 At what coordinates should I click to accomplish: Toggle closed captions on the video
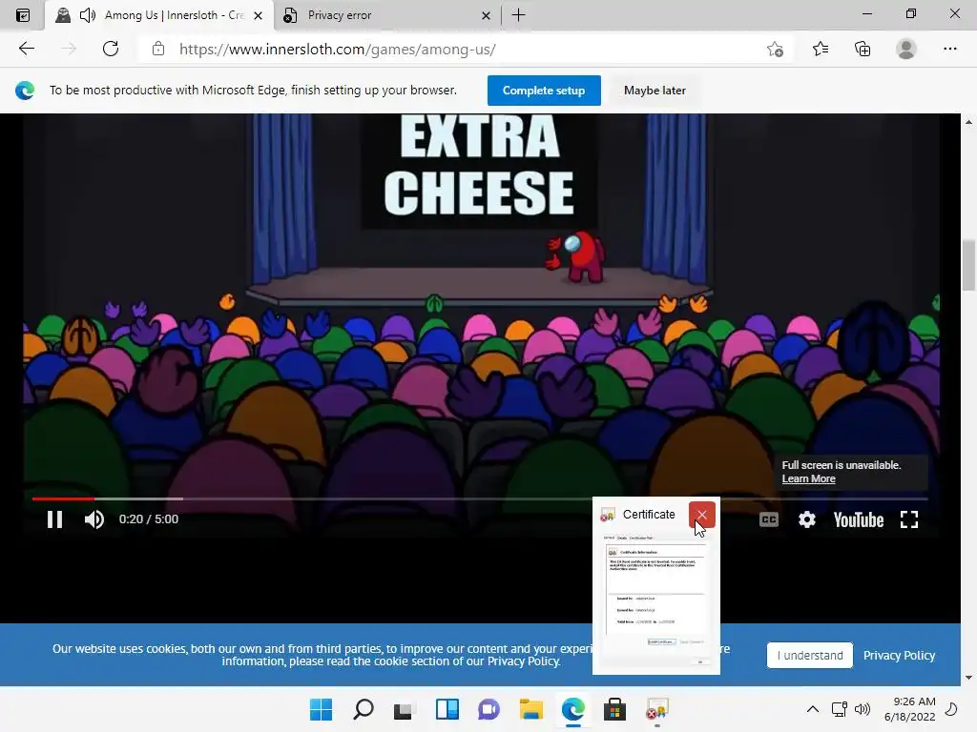click(769, 519)
